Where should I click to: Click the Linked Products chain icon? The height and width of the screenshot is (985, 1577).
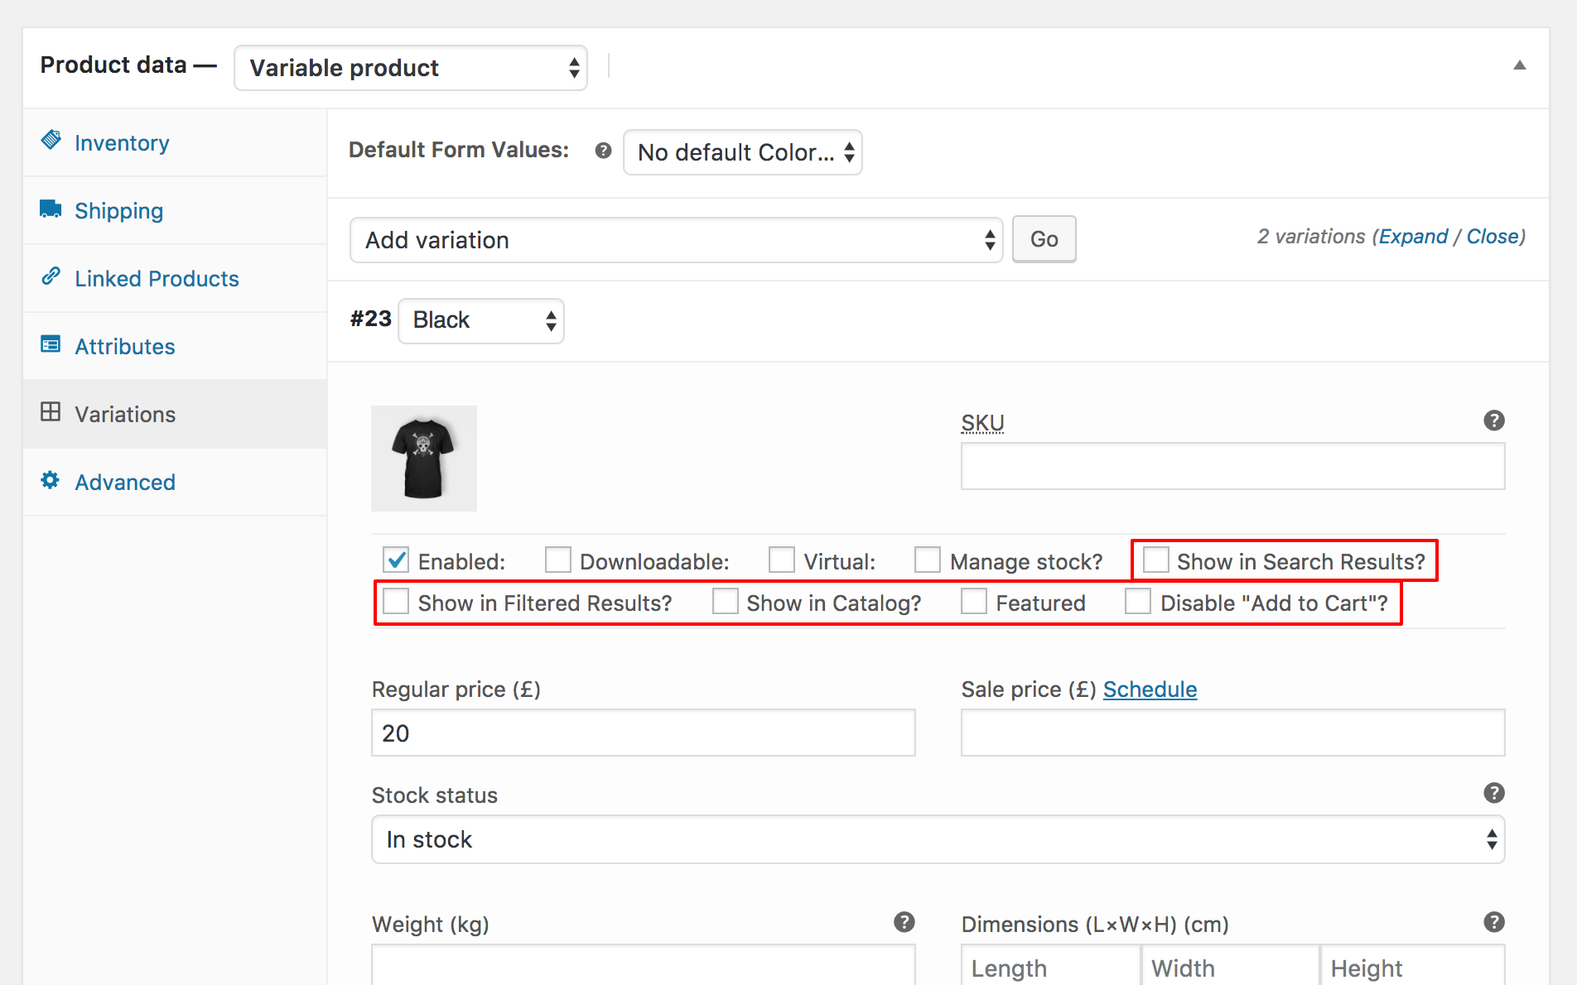(x=51, y=276)
